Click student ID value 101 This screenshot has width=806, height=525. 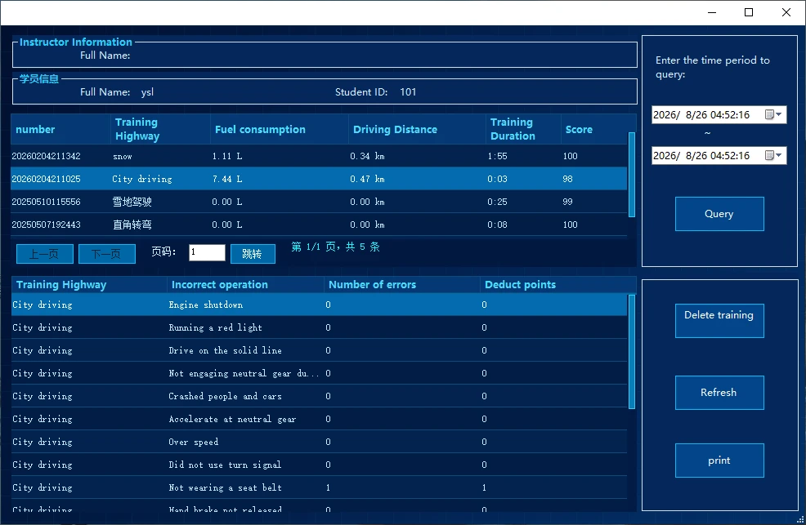[408, 92]
